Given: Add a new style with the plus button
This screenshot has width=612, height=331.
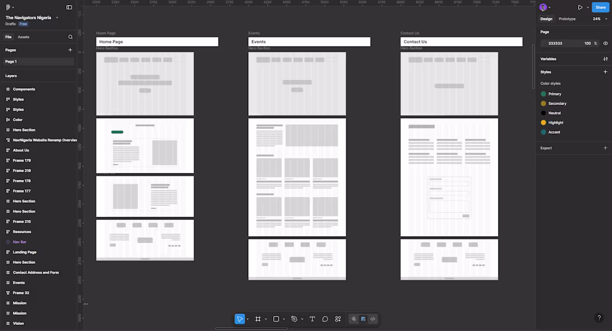Looking at the screenshot, I should point(605,71).
